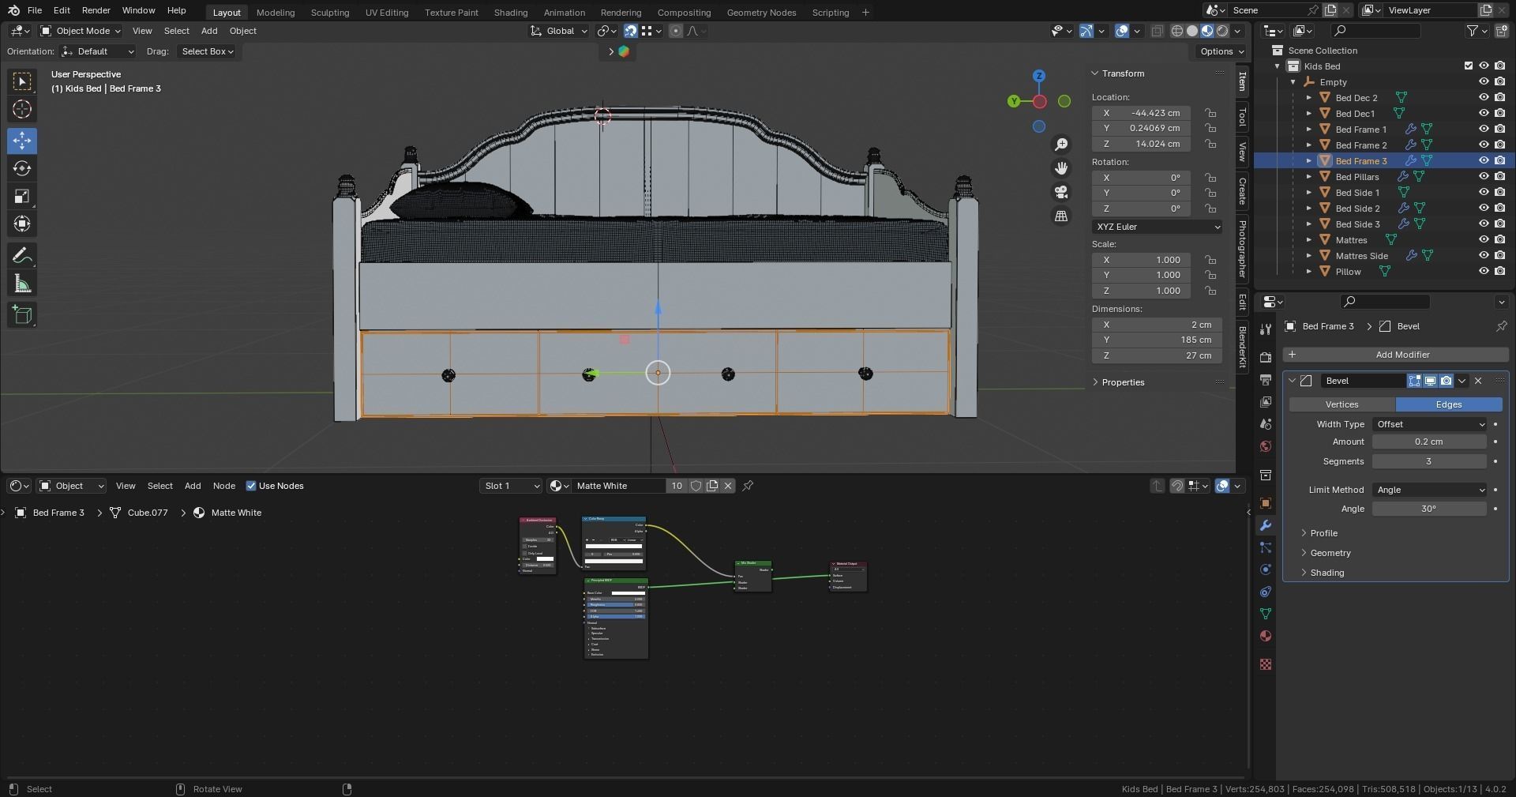Uncheck the Use Nodes checkbox
This screenshot has height=797, width=1516.
pos(251,486)
